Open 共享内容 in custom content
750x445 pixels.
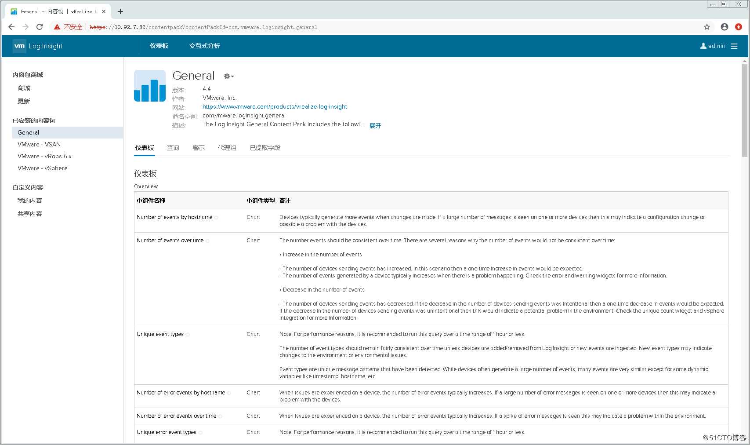[30, 214]
